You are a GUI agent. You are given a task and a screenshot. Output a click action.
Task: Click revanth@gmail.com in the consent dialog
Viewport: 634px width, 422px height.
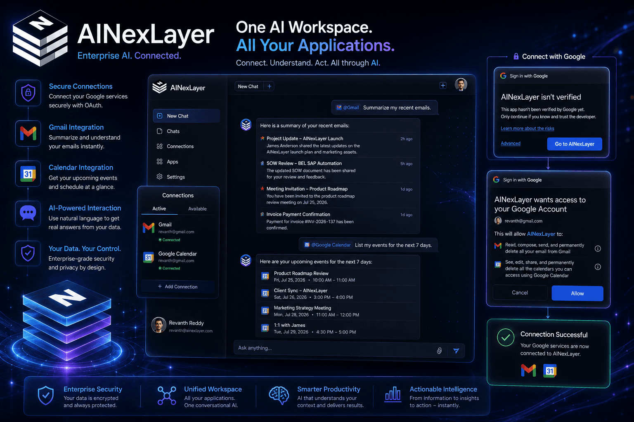[x=523, y=221]
